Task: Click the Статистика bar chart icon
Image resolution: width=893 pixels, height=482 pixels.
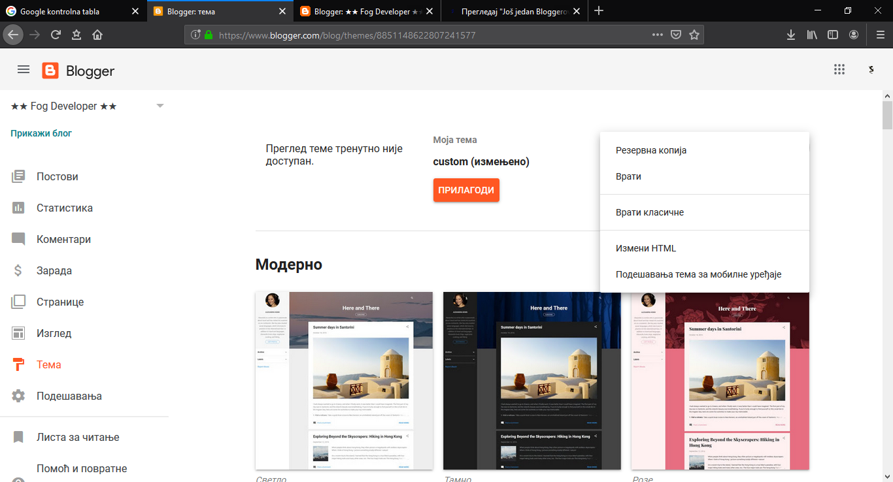Action: point(18,208)
